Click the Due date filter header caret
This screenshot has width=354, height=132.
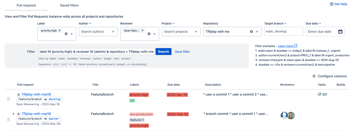tap(320, 24)
